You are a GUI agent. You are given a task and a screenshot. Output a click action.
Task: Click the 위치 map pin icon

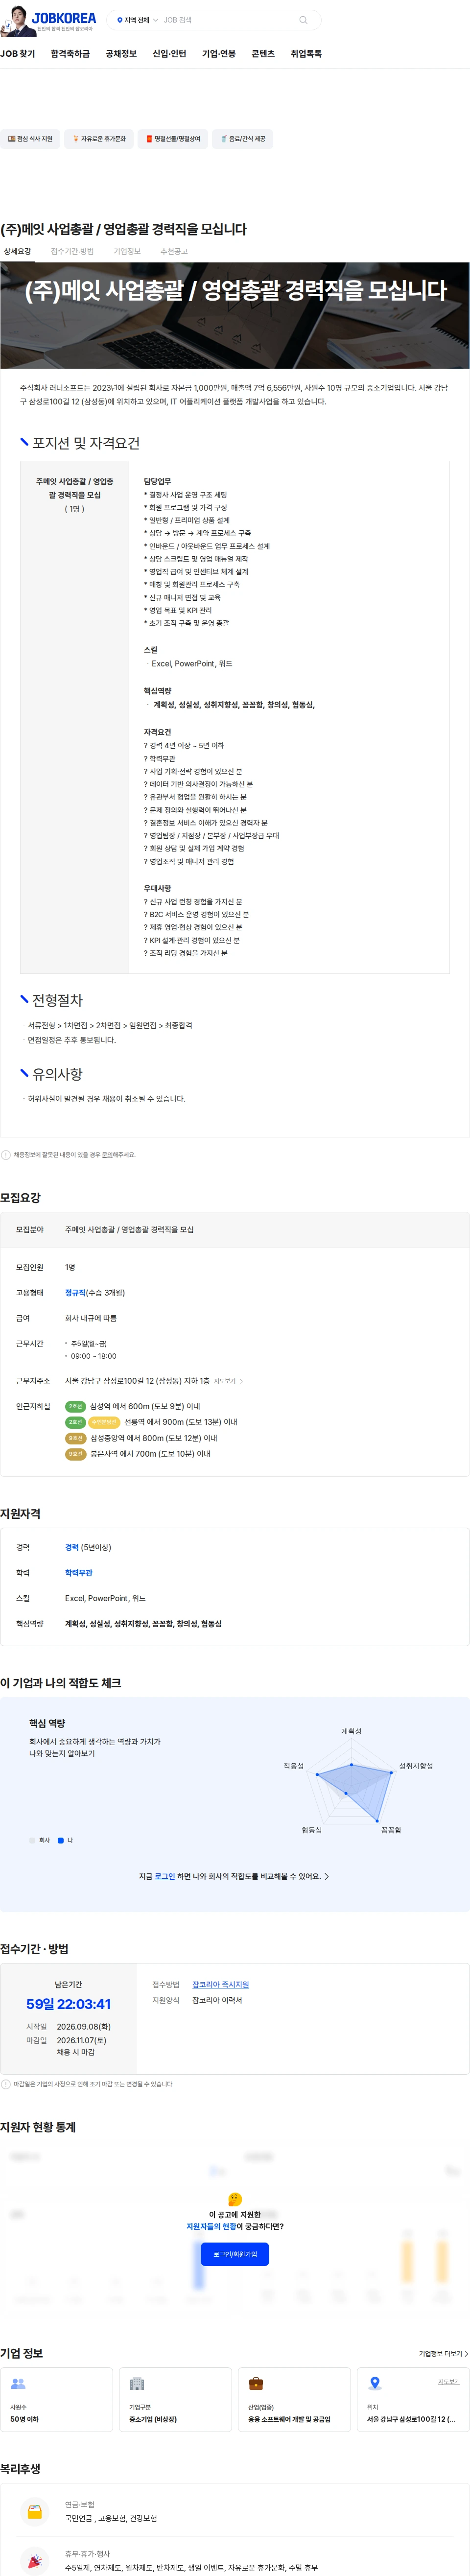click(x=375, y=2383)
